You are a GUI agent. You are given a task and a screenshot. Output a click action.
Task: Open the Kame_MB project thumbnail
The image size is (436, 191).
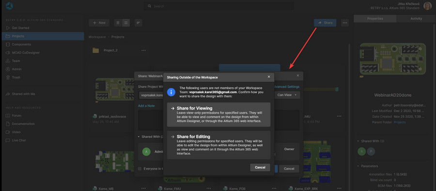click(115, 161)
